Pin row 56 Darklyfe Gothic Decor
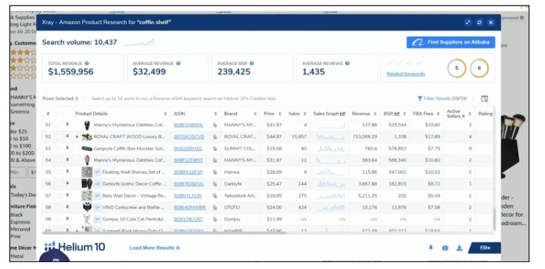The height and width of the screenshot is (269, 545). click(67, 183)
